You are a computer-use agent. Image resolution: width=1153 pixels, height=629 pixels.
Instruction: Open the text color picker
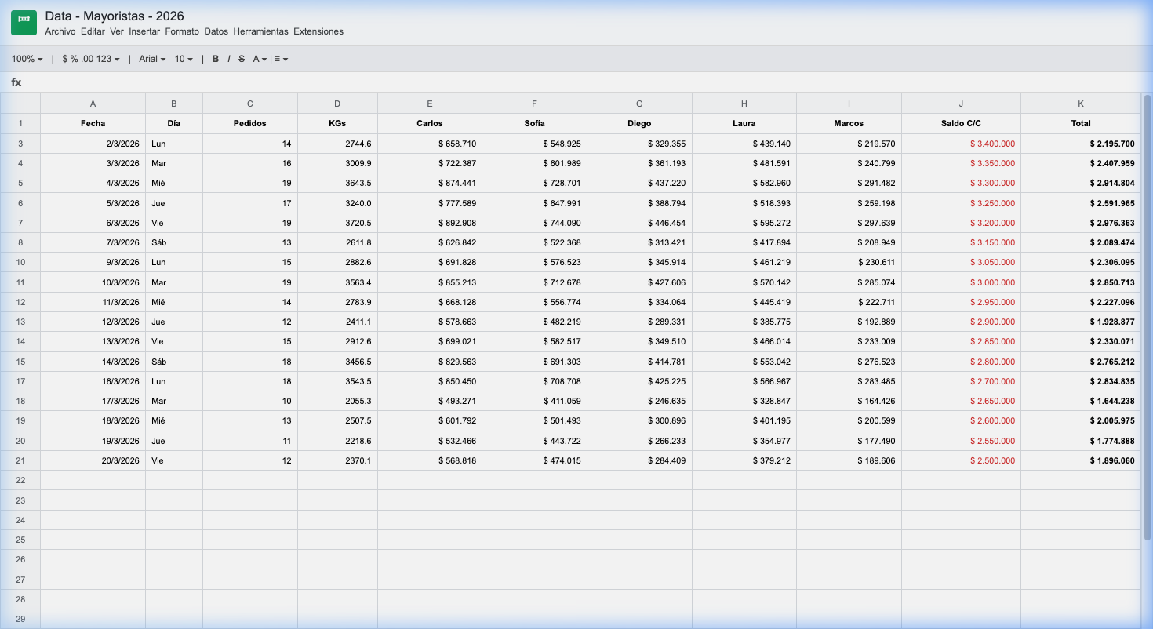point(256,58)
